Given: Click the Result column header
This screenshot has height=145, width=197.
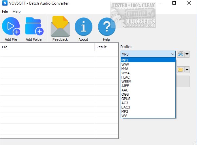Looking at the screenshot, I should [107, 47].
